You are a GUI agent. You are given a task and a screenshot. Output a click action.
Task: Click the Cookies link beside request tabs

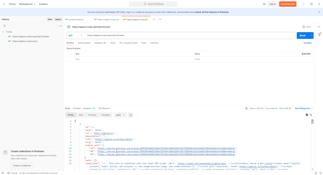(308, 43)
